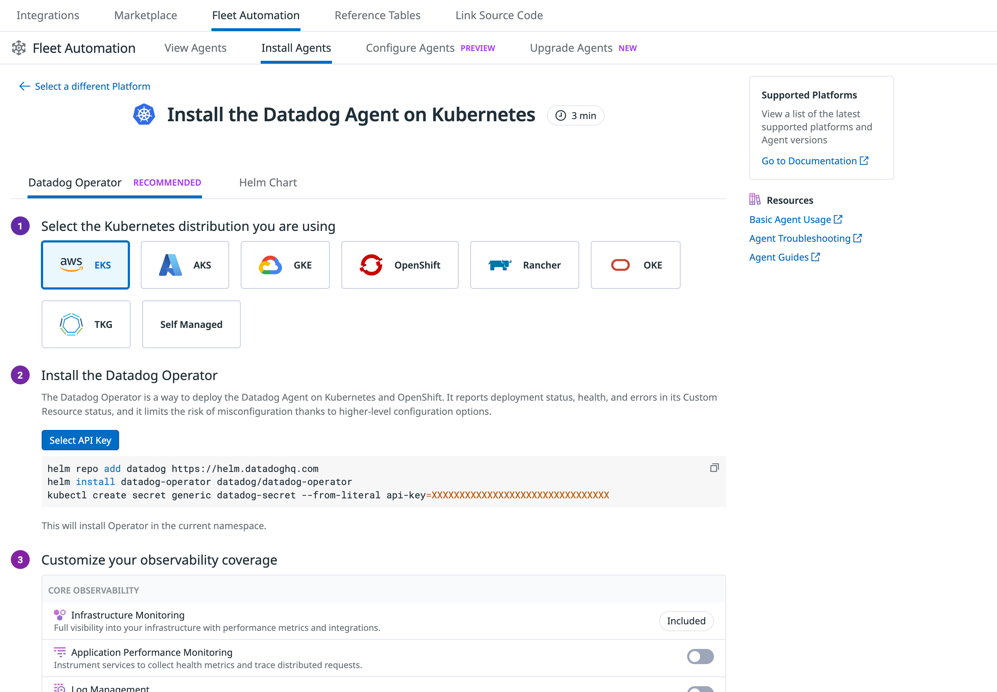This screenshot has height=692, width=997.
Task: Copy the helm install command snippet
Action: [x=714, y=467]
